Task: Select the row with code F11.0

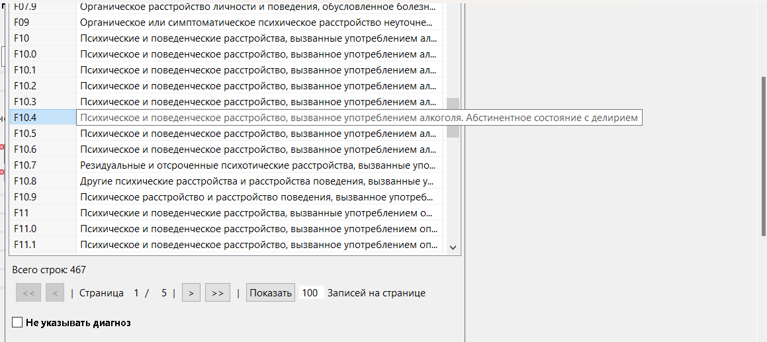Action: point(228,229)
